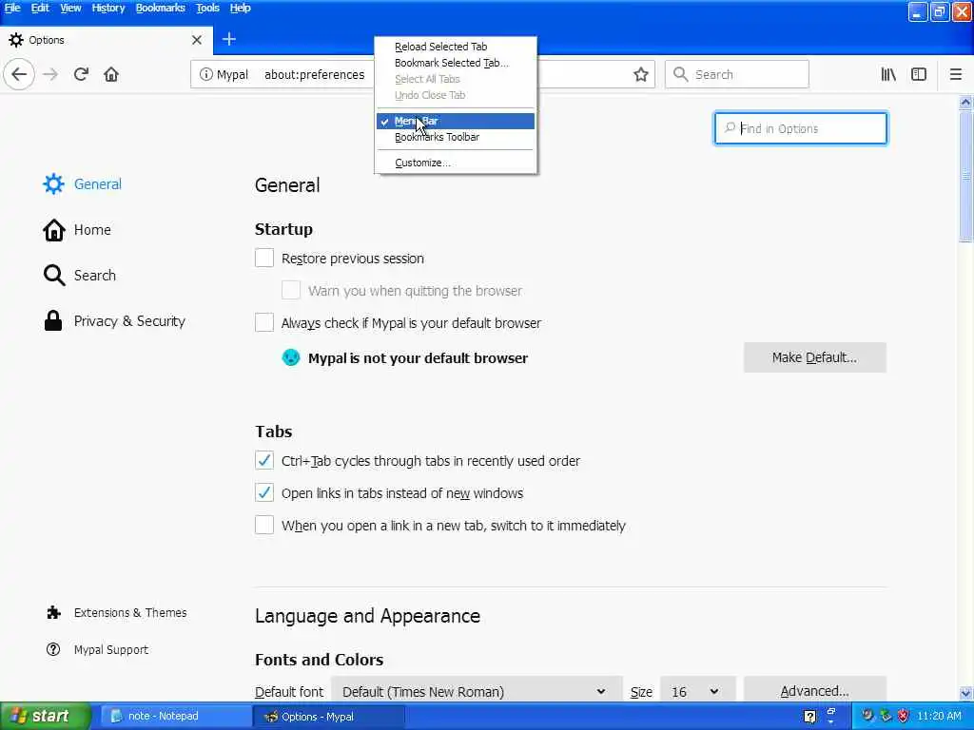
Task: Open the File menu
Action: pyautogui.click(x=12, y=8)
